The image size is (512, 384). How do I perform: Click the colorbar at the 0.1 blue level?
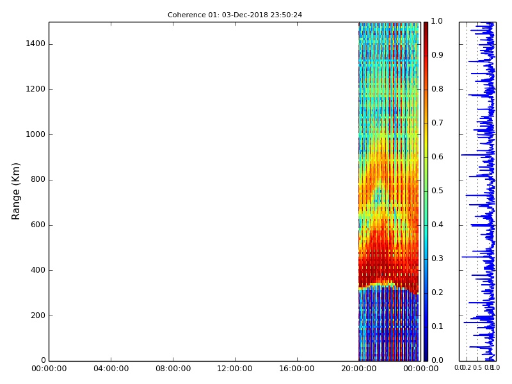[x=426, y=327]
